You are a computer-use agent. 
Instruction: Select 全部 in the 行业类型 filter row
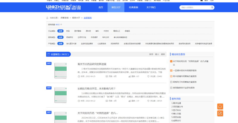click(x=60, y=31)
